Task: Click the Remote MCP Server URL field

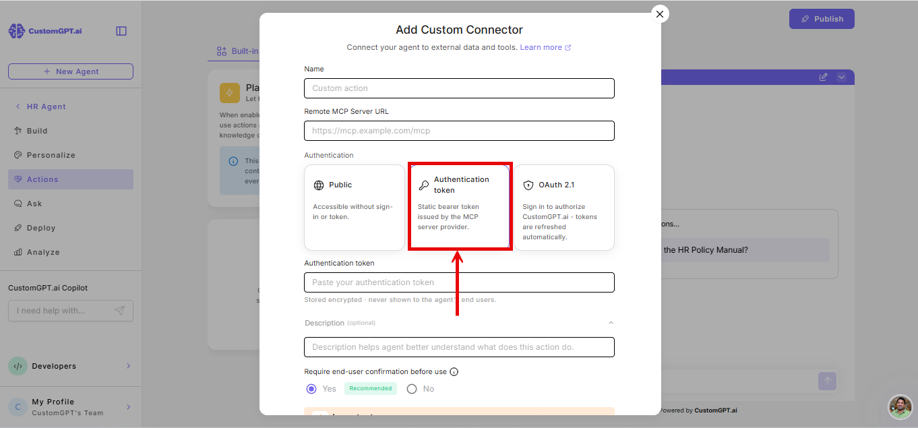Action: [459, 131]
